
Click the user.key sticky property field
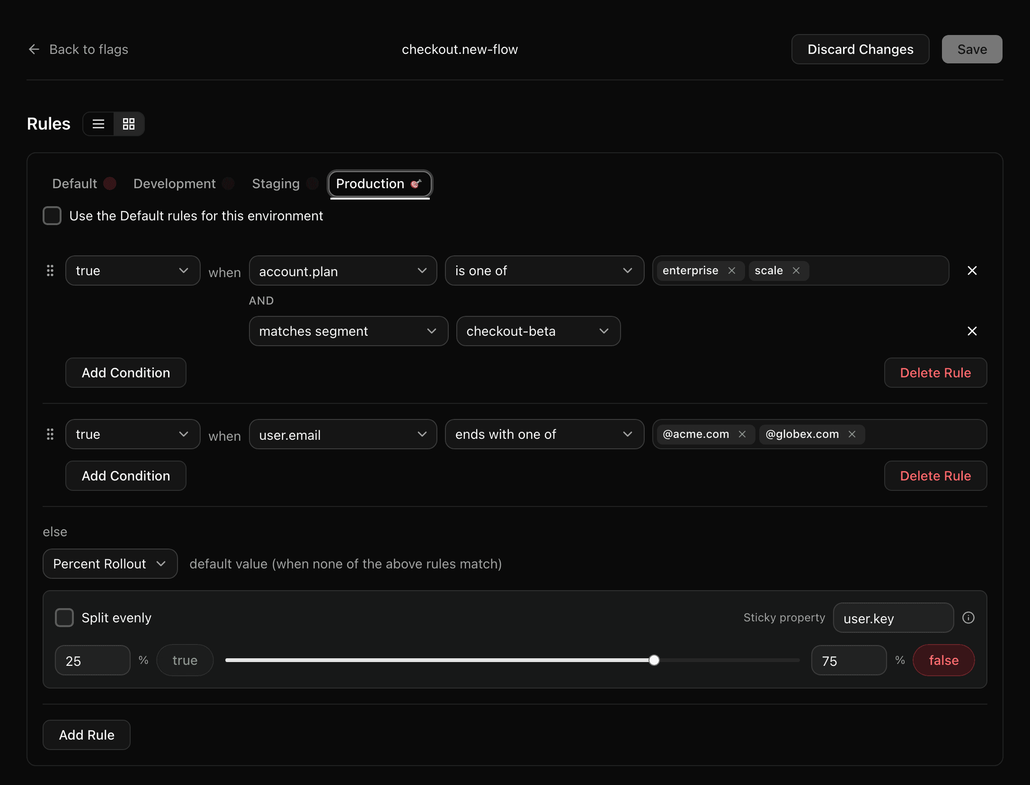click(x=893, y=618)
